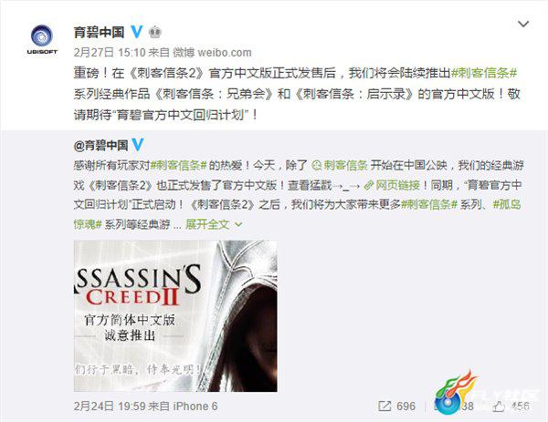This screenshot has height=422, width=548.
Task: Open the 刺客信条 movie tag link
Action: (340, 165)
